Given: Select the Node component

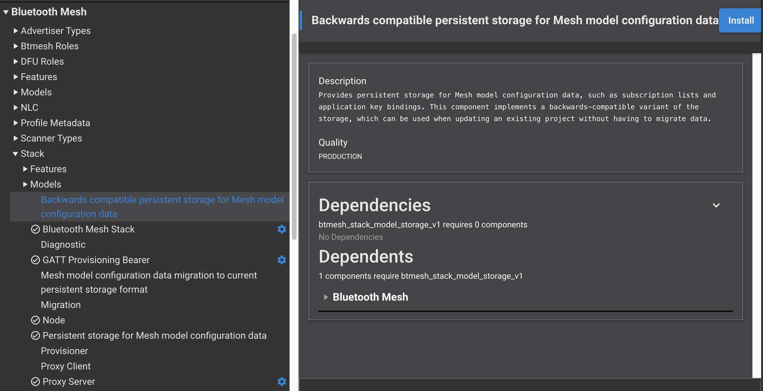Looking at the screenshot, I should [54, 320].
